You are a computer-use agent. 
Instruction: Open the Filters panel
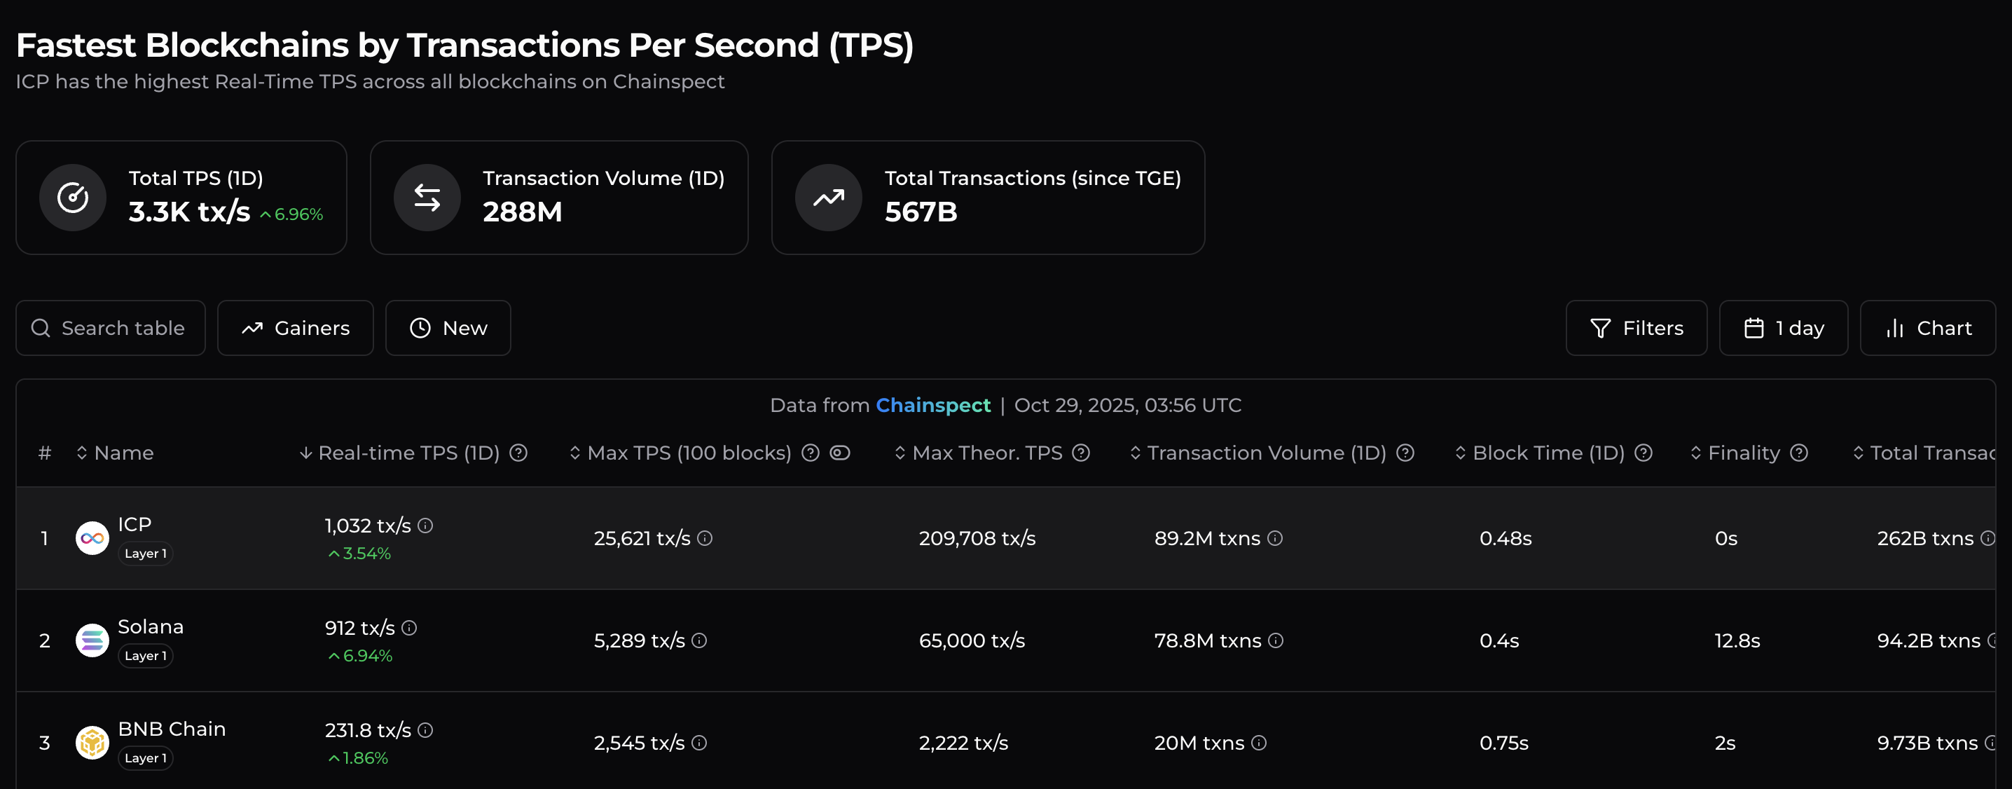click(x=1637, y=327)
